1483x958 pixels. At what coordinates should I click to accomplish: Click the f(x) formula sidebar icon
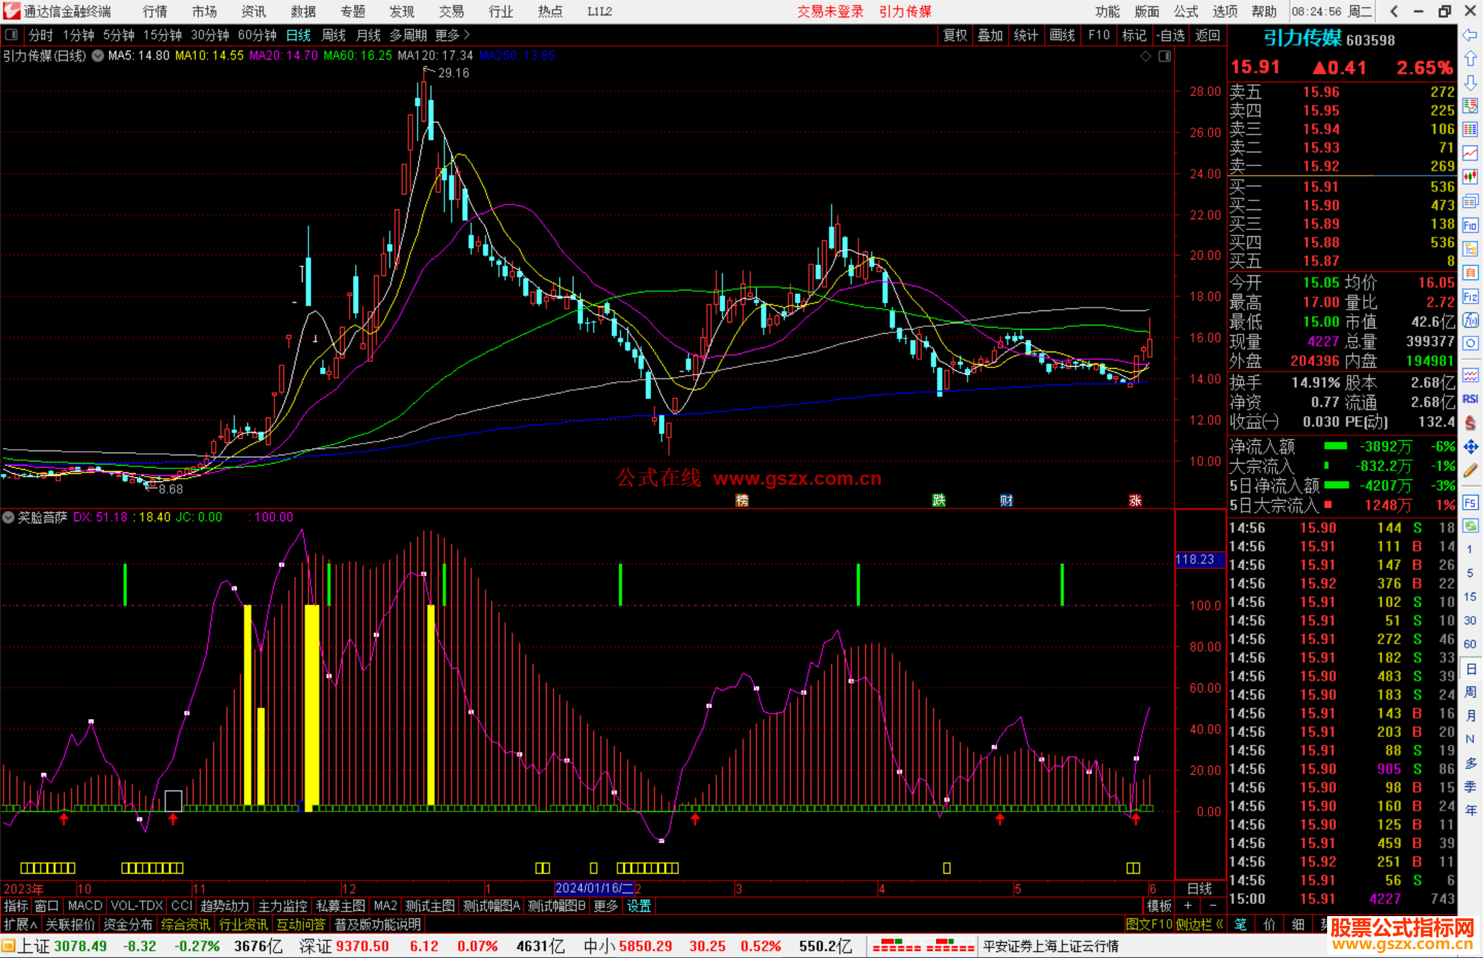(x=1470, y=320)
